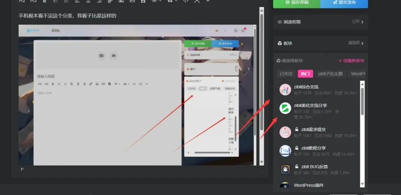Switch to the 热门 tab
This screenshot has width=401, height=195.
(305, 74)
